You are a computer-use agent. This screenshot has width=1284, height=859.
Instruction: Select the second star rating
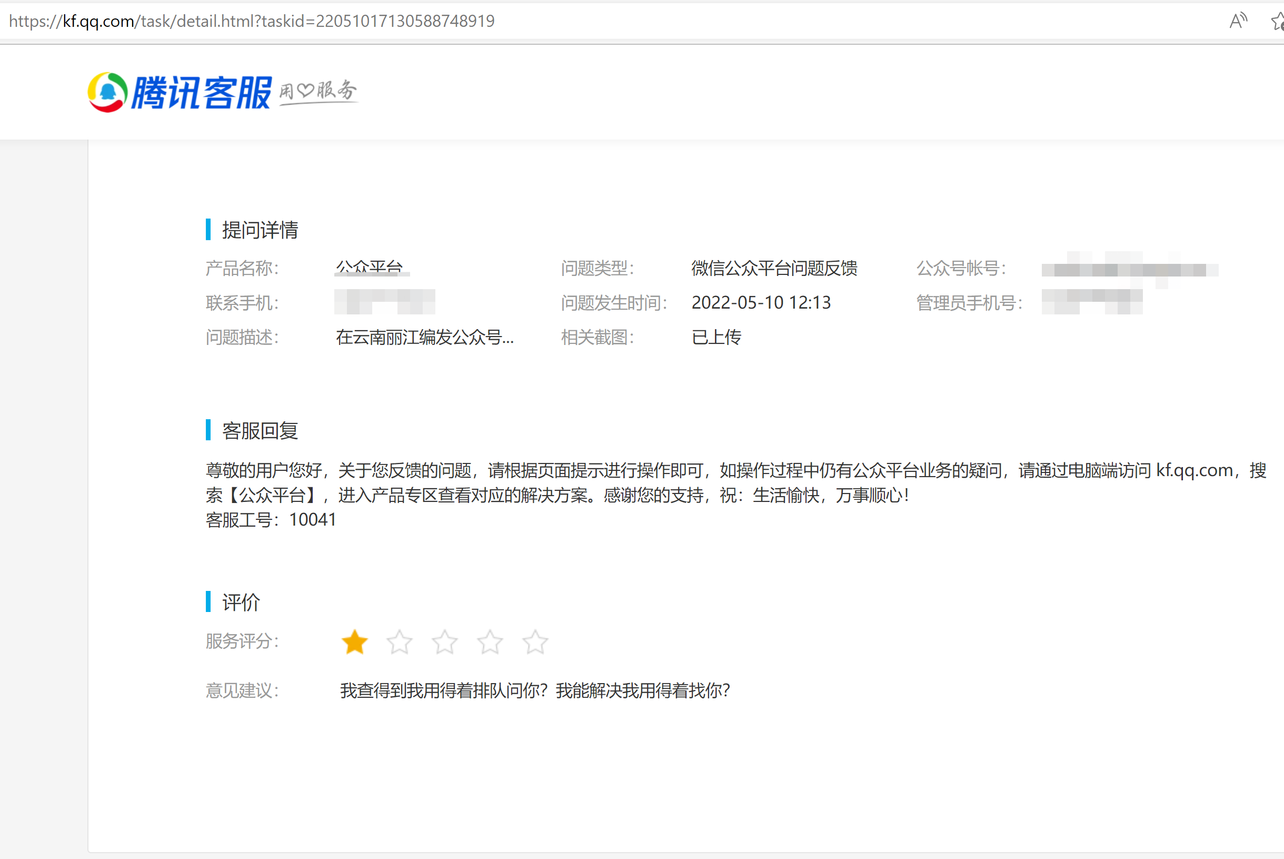(399, 642)
